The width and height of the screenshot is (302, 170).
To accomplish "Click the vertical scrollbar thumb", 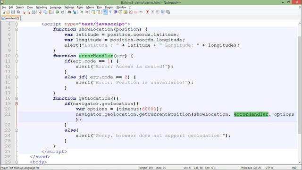I will (300, 85).
